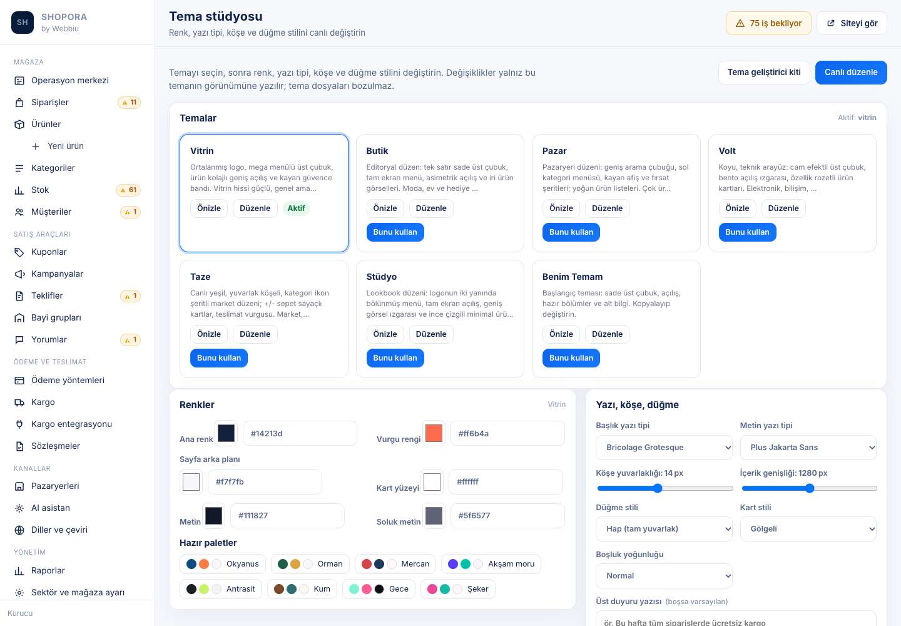Click the plus icon beside Yeni ürün
Image resolution: width=901 pixels, height=626 pixels.
tap(36, 146)
